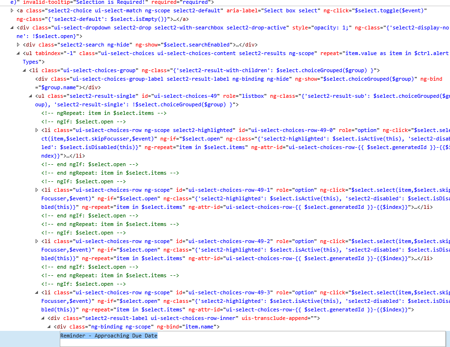Click the 'Reminder - Approaching Due Date' text field

pos(253,338)
